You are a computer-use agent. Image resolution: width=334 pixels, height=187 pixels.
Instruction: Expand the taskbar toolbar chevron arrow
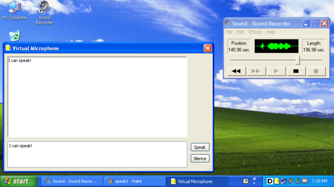(x=254, y=183)
